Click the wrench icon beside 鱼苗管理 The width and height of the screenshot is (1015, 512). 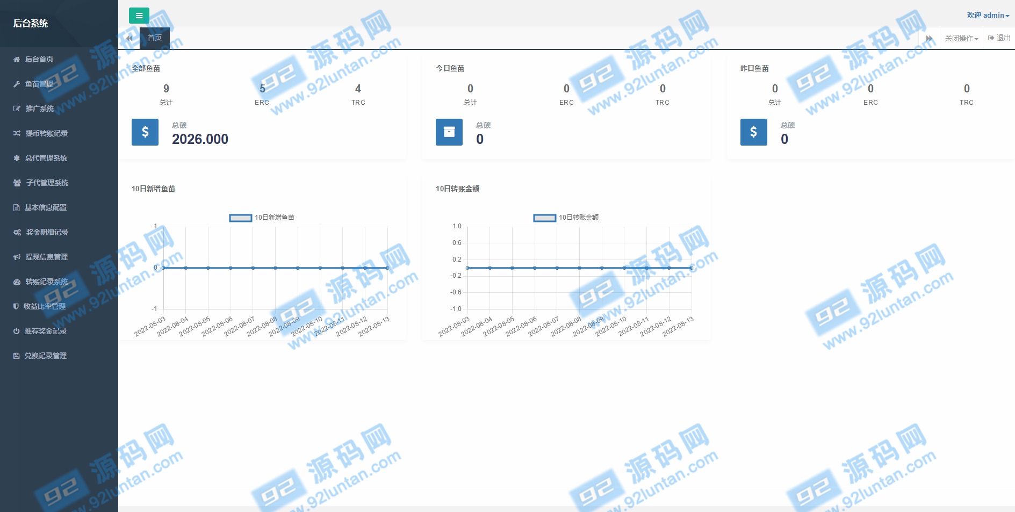(x=17, y=84)
